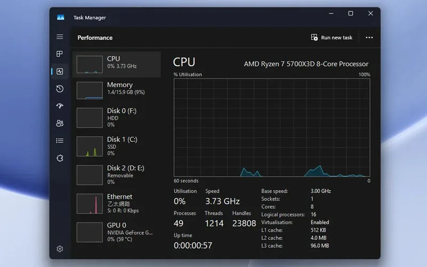Select the Performance page icon in sidebar

tap(60, 72)
